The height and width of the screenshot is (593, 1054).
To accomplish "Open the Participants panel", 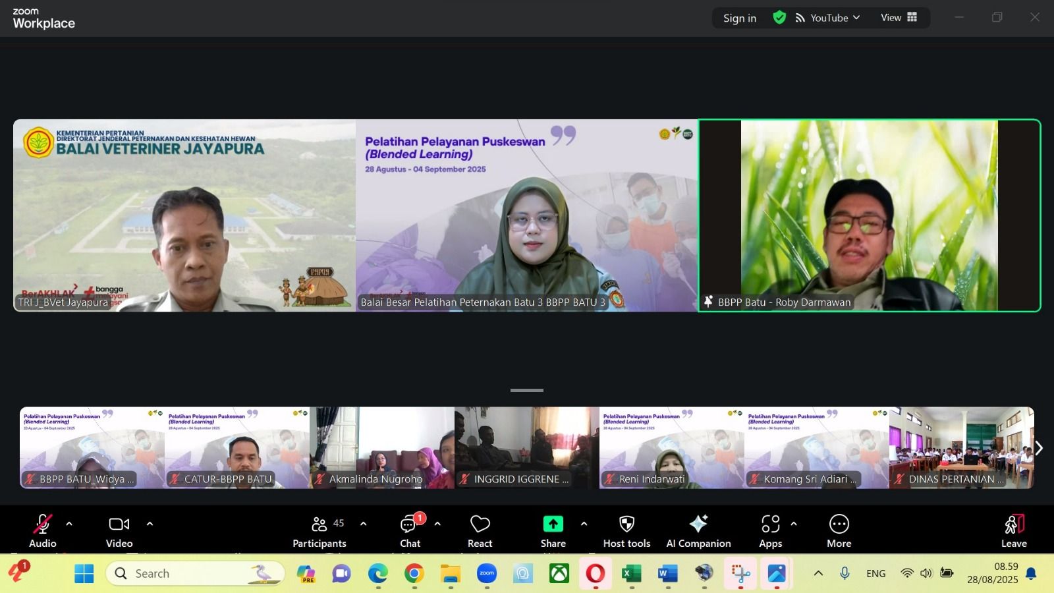I will 319,530.
